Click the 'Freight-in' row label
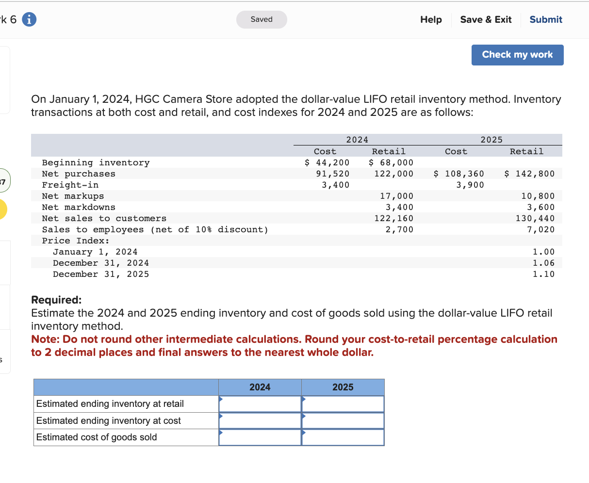This screenshot has width=589, height=483. [70, 185]
